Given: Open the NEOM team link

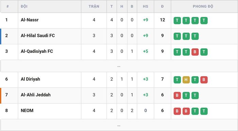Looking at the screenshot, I should [x=27, y=110].
